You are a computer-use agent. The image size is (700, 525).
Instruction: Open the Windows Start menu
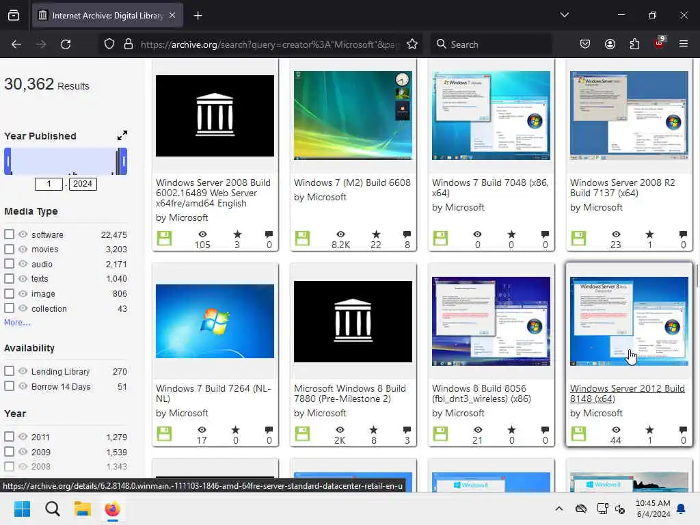22,509
